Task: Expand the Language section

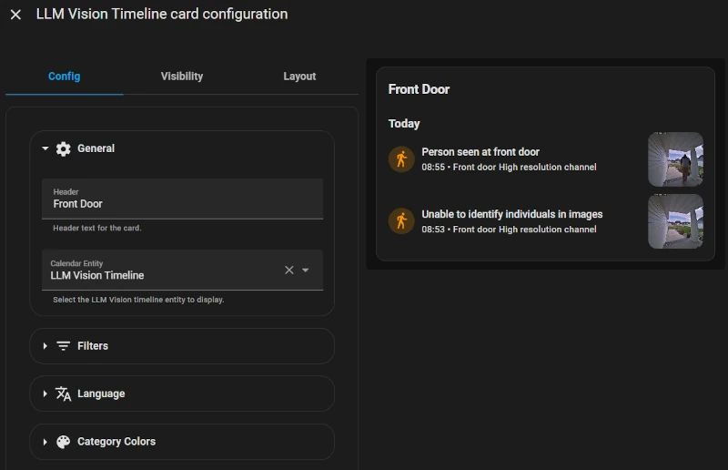Action: click(45, 393)
